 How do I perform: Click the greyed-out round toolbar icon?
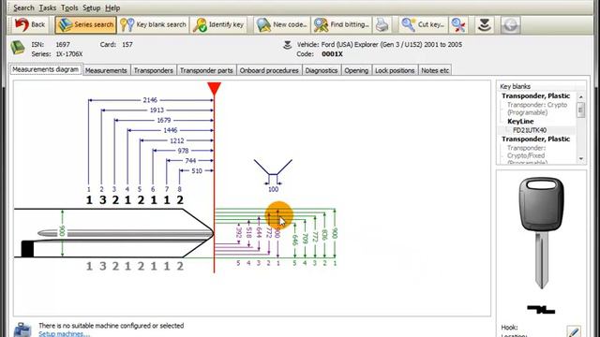(510, 25)
